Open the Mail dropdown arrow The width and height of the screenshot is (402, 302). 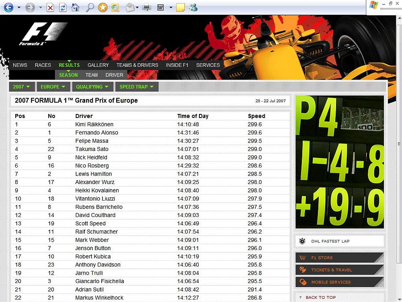[137, 8]
